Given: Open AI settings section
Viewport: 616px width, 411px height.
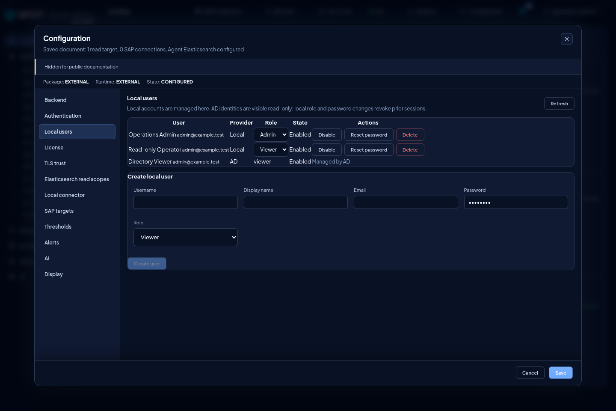Looking at the screenshot, I should pyautogui.click(x=77, y=259).
